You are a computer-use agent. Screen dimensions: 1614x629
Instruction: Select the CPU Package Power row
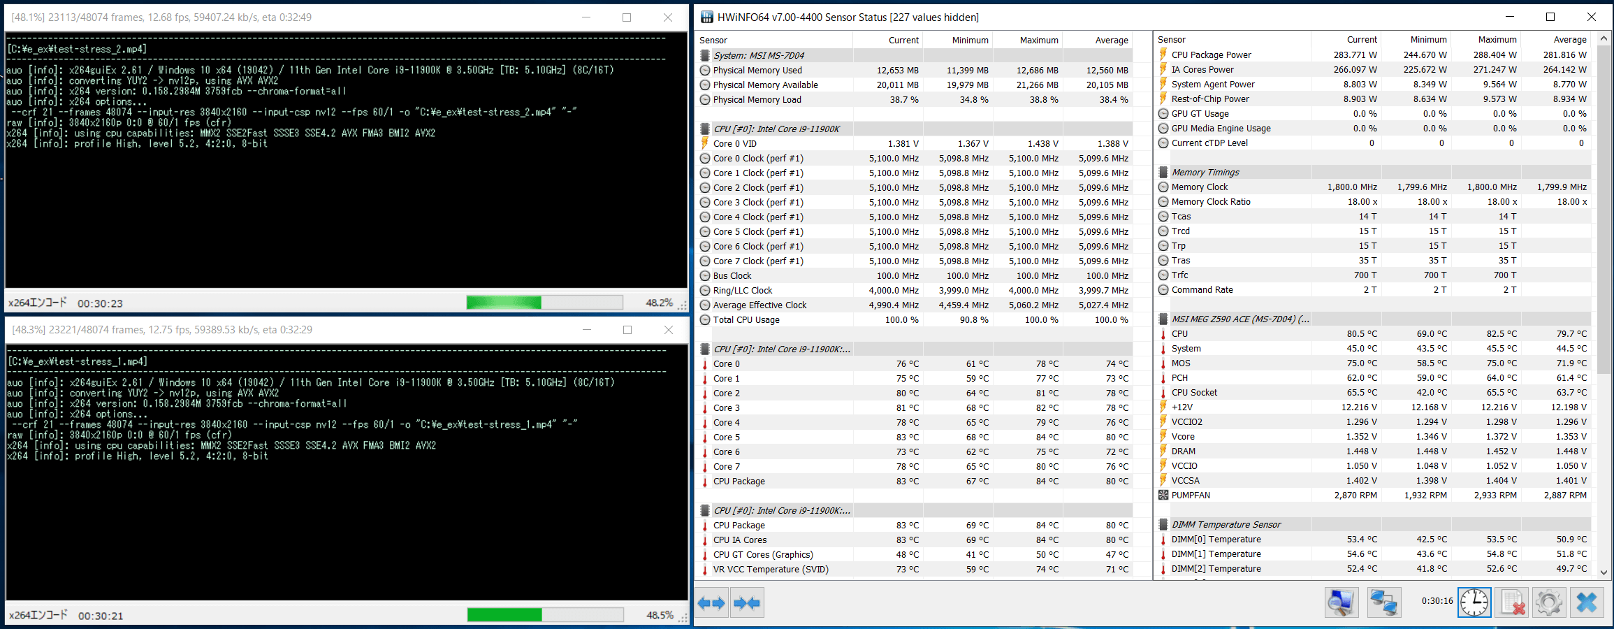1373,55
